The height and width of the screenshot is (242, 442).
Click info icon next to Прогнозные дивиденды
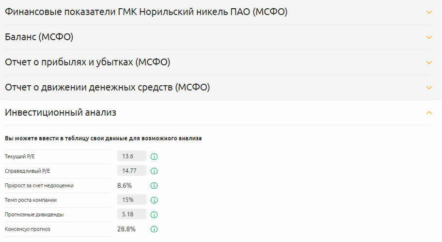[155, 214]
